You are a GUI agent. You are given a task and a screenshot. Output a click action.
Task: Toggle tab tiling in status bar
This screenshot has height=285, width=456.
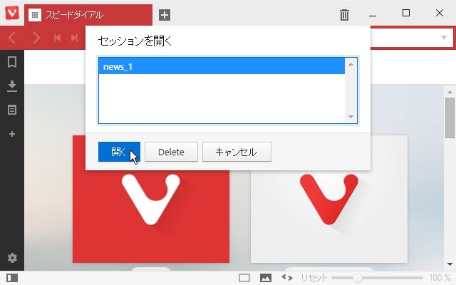pyautogui.click(x=244, y=278)
